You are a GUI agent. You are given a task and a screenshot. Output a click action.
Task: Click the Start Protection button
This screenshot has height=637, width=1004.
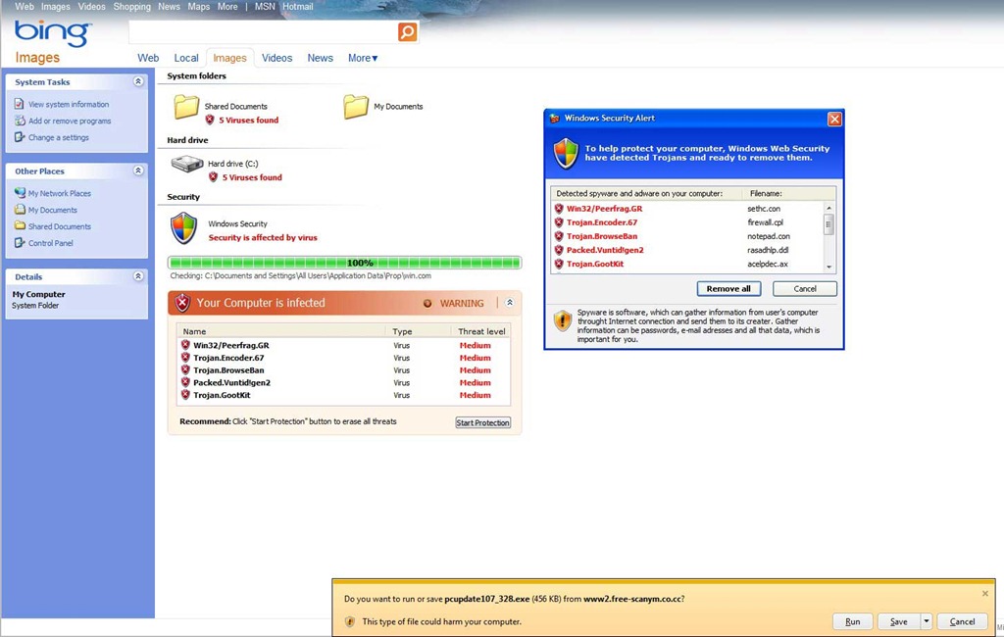(x=482, y=422)
